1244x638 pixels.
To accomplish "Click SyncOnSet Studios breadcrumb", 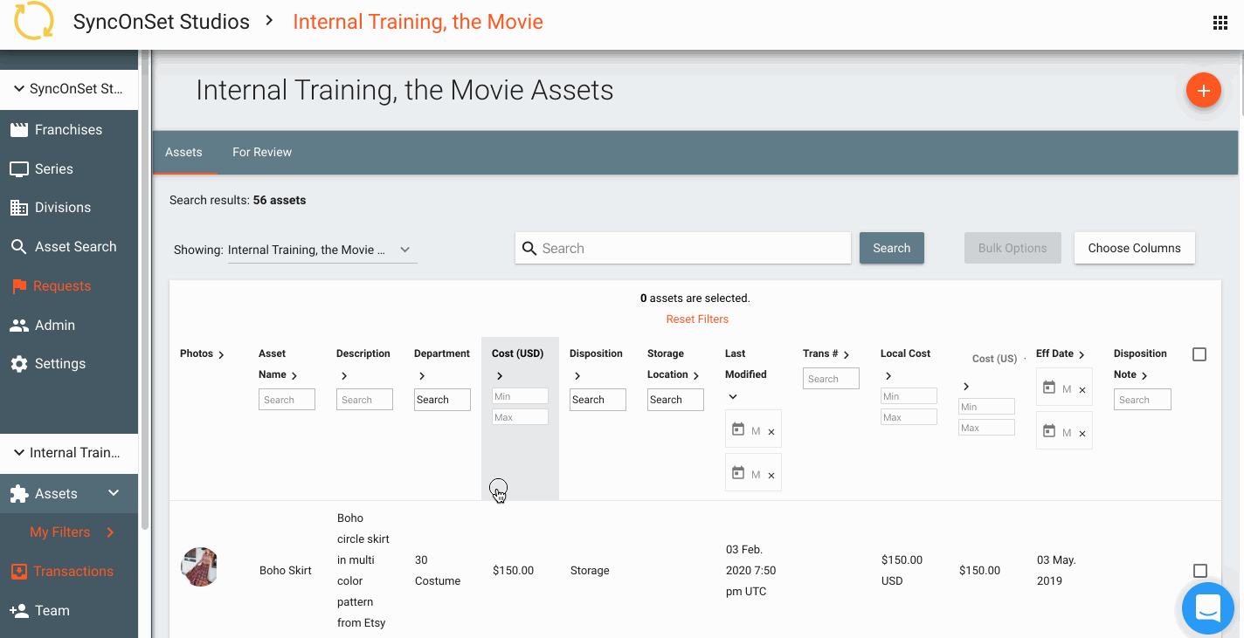I will 162,22.
